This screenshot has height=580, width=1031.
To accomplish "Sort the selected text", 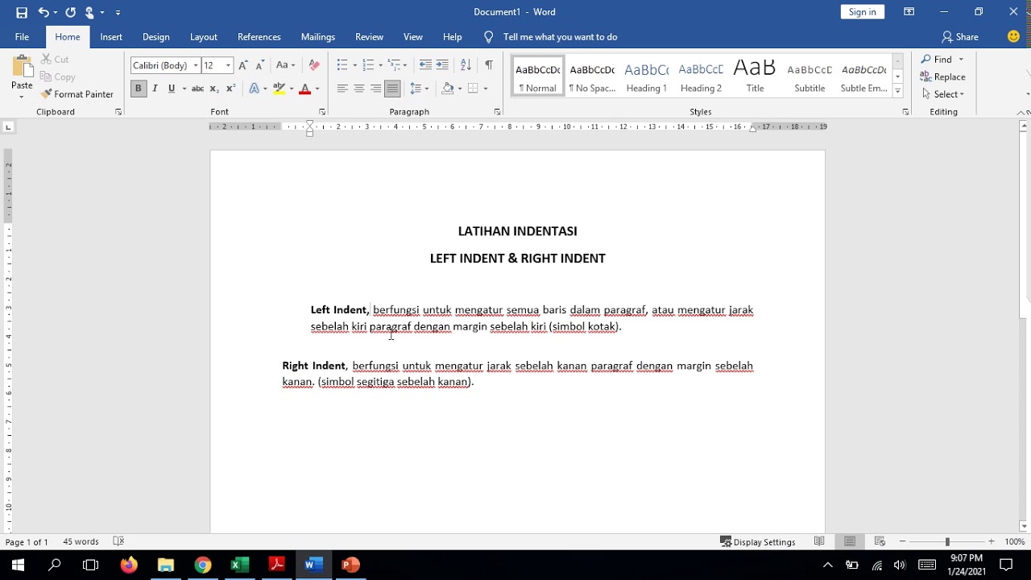I will (466, 65).
